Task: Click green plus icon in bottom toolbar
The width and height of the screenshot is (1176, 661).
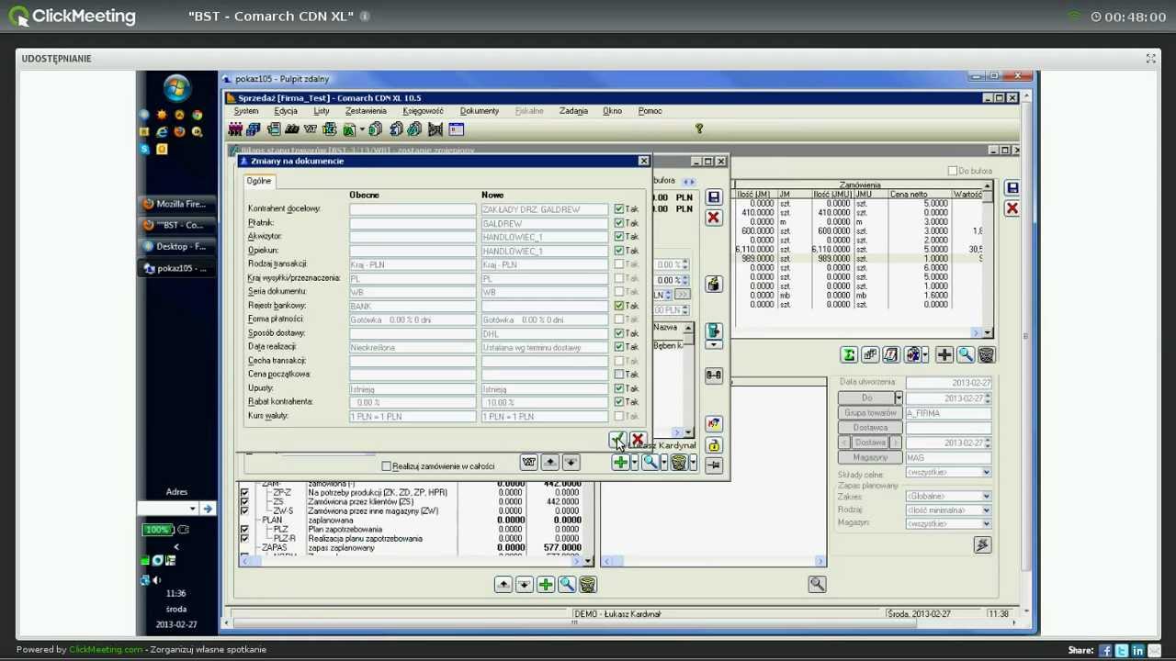Action: (x=546, y=585)
